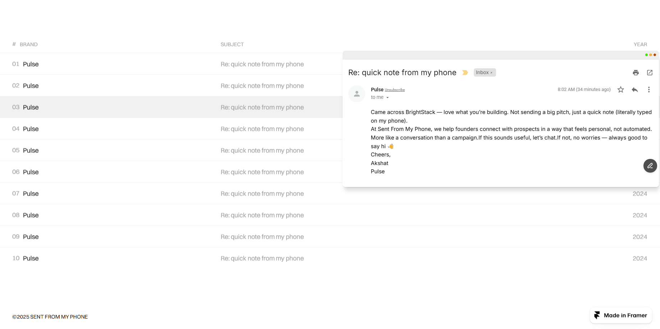660x329 pixels.
Task: Click the BRAND column header
Action: pyautogui.click(x=29, y=45)
